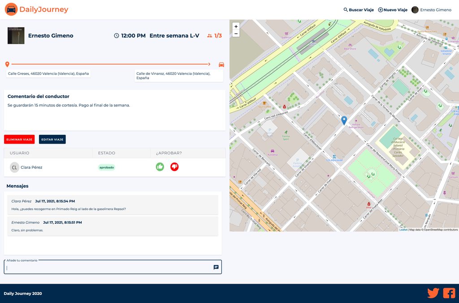The height and width of the screenshot is (303, 459).
Task: Open Buscar Viaje search
Action: point(359,10)
